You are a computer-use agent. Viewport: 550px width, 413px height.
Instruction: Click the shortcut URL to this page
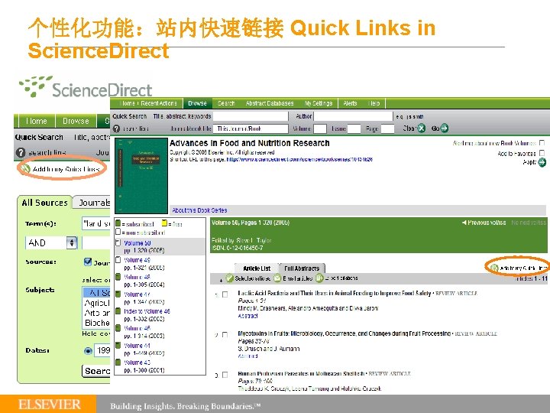[299, 159]
